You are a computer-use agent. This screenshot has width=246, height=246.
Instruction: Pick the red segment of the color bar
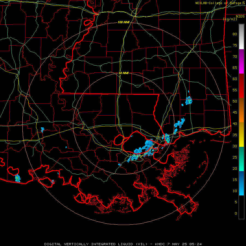241,86
